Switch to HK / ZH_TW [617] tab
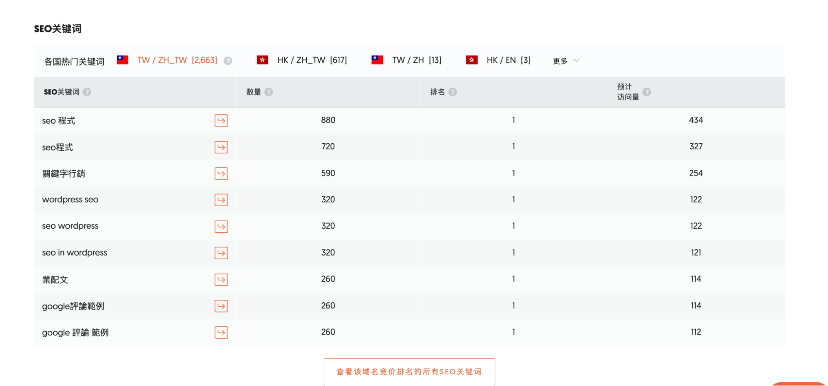 [311, 60]
